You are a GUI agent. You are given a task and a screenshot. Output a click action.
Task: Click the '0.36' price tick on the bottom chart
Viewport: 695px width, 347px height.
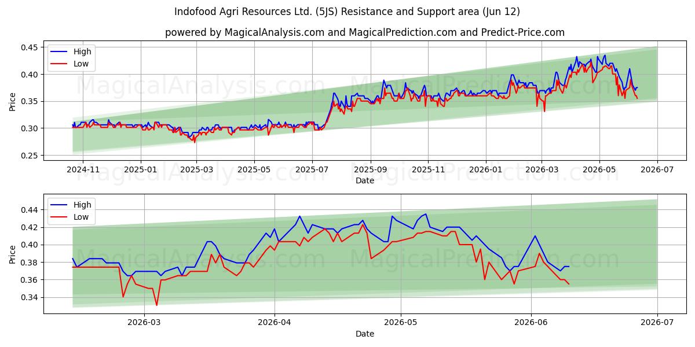pyautogui.click(x=30, y=280)
